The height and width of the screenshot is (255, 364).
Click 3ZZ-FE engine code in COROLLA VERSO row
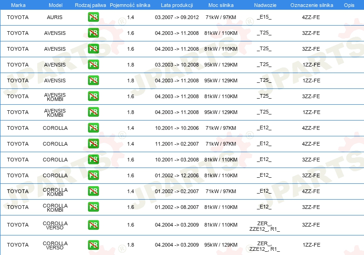(x=311, y=225)
